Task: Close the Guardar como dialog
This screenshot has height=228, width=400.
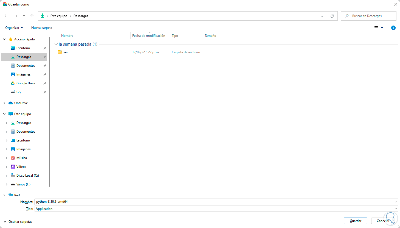Action: click(x=396, y=4)
